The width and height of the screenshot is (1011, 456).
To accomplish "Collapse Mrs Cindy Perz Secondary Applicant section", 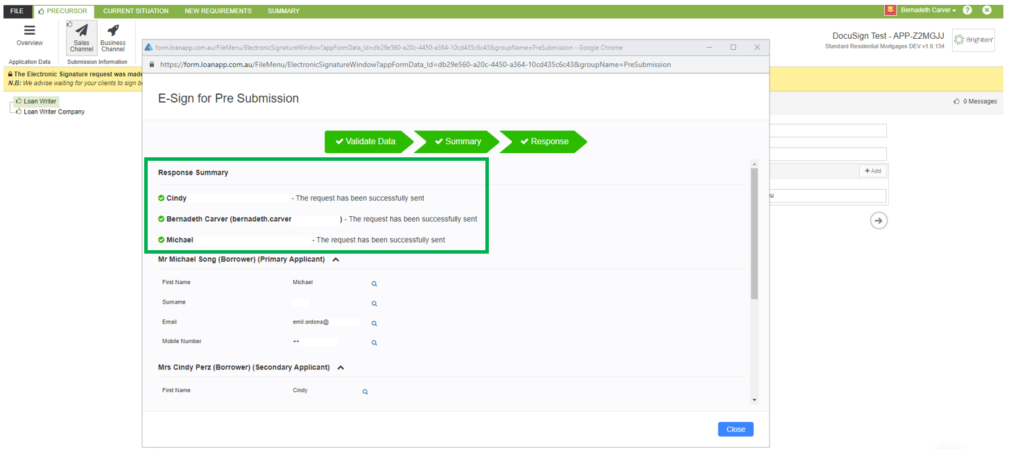I will 340,367.
